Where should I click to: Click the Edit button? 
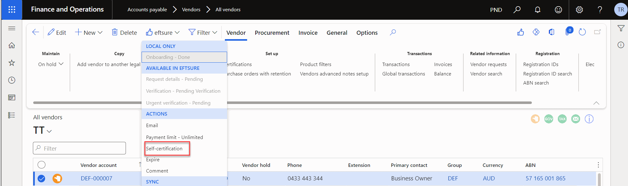point(57,33)
